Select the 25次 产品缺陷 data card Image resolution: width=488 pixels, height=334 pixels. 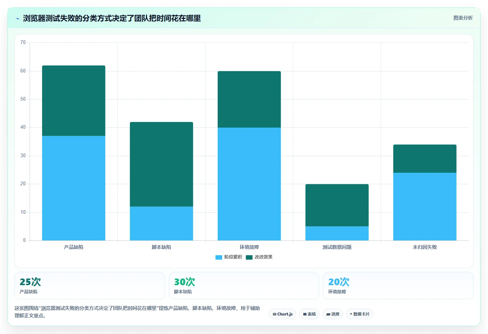[90, 286]
